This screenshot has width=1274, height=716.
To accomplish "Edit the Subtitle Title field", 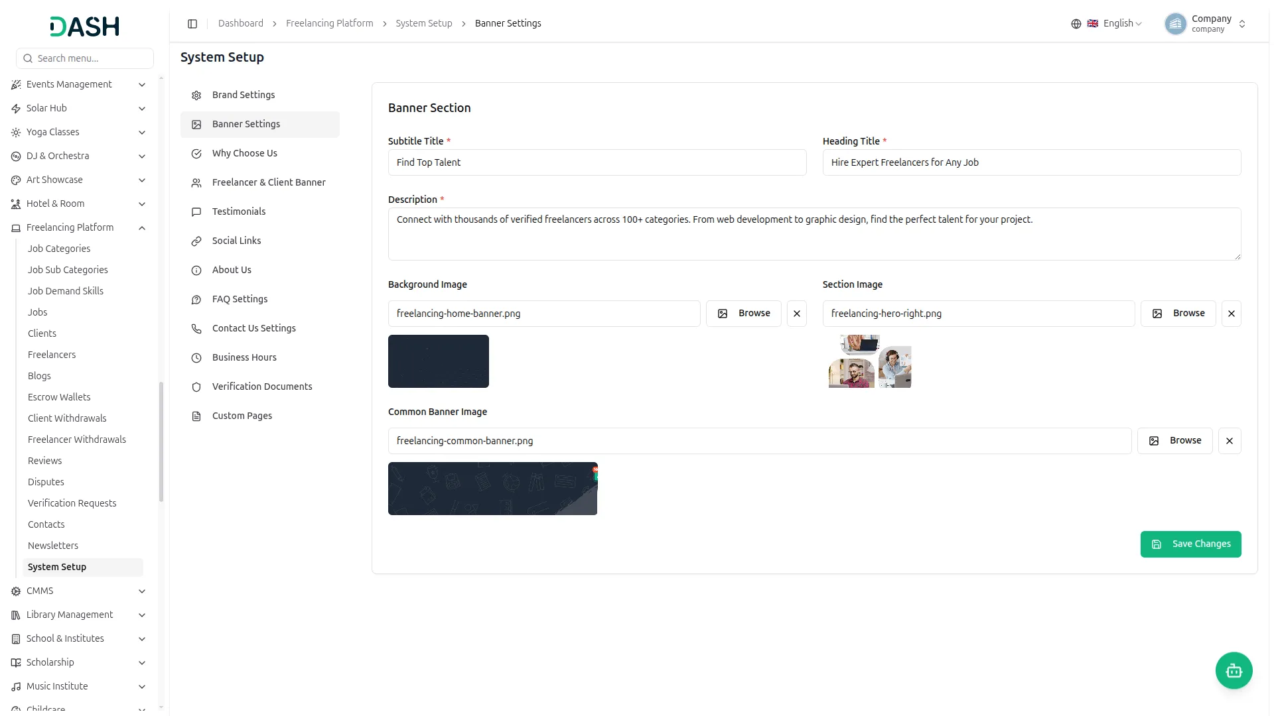I will point(597,162).
